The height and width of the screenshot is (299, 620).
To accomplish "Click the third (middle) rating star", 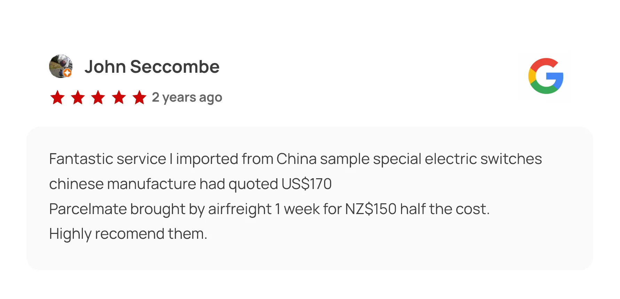I will point(98,97).
